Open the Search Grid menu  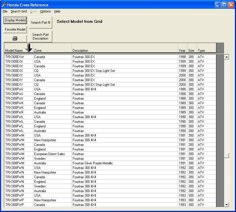click(19, 11)
